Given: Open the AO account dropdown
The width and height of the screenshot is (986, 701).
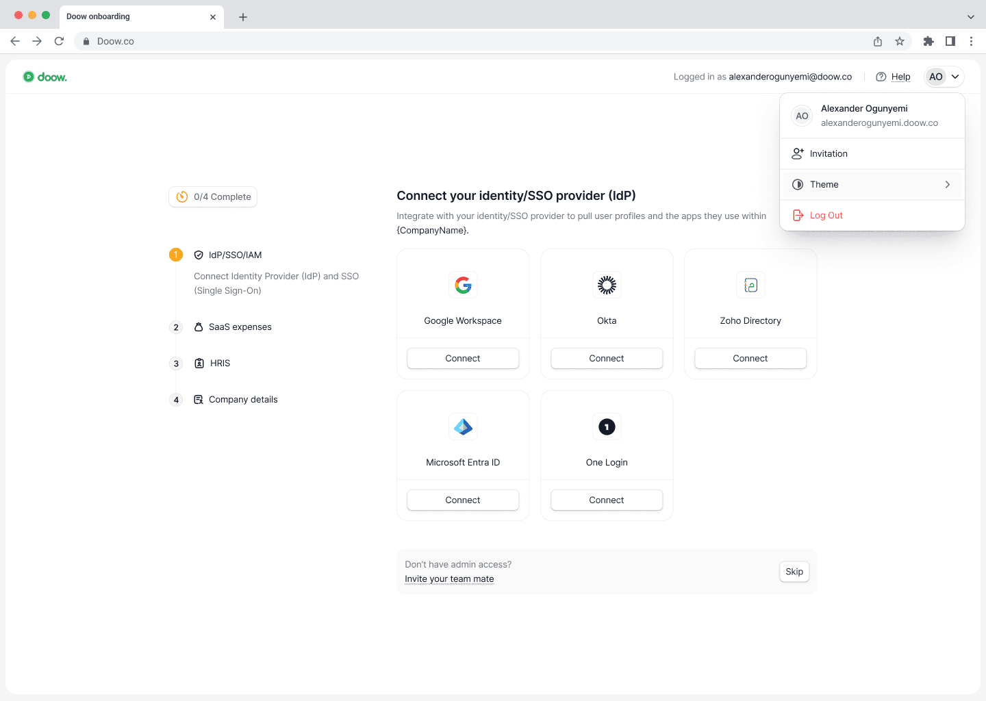Looking at the screenshot, I should coord(944,77).
